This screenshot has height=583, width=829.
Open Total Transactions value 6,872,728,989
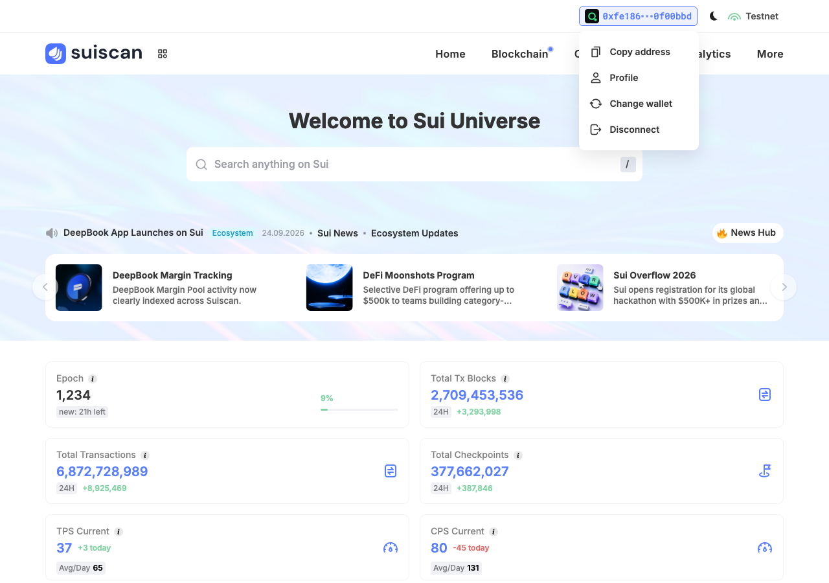coord(102,472)
